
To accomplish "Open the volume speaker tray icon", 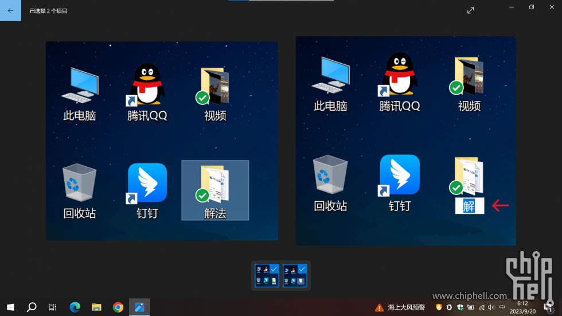I will tap(491, 307).
